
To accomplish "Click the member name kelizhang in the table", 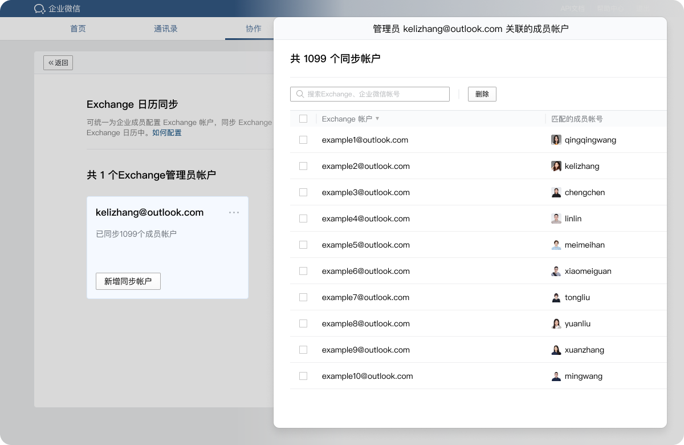I will point(582,166).
